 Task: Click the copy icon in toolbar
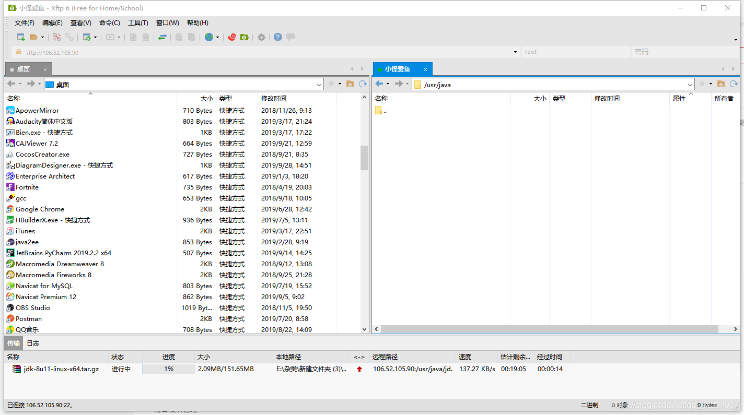click(179, 37)
